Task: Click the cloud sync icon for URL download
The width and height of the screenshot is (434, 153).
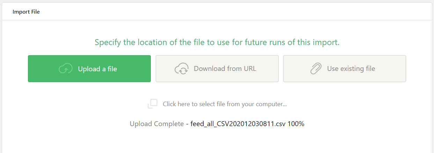Action: coord(182,69)
